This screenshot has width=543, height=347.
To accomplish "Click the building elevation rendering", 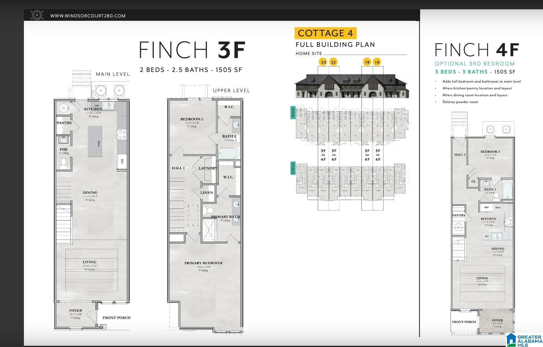I will pos(351,86).
